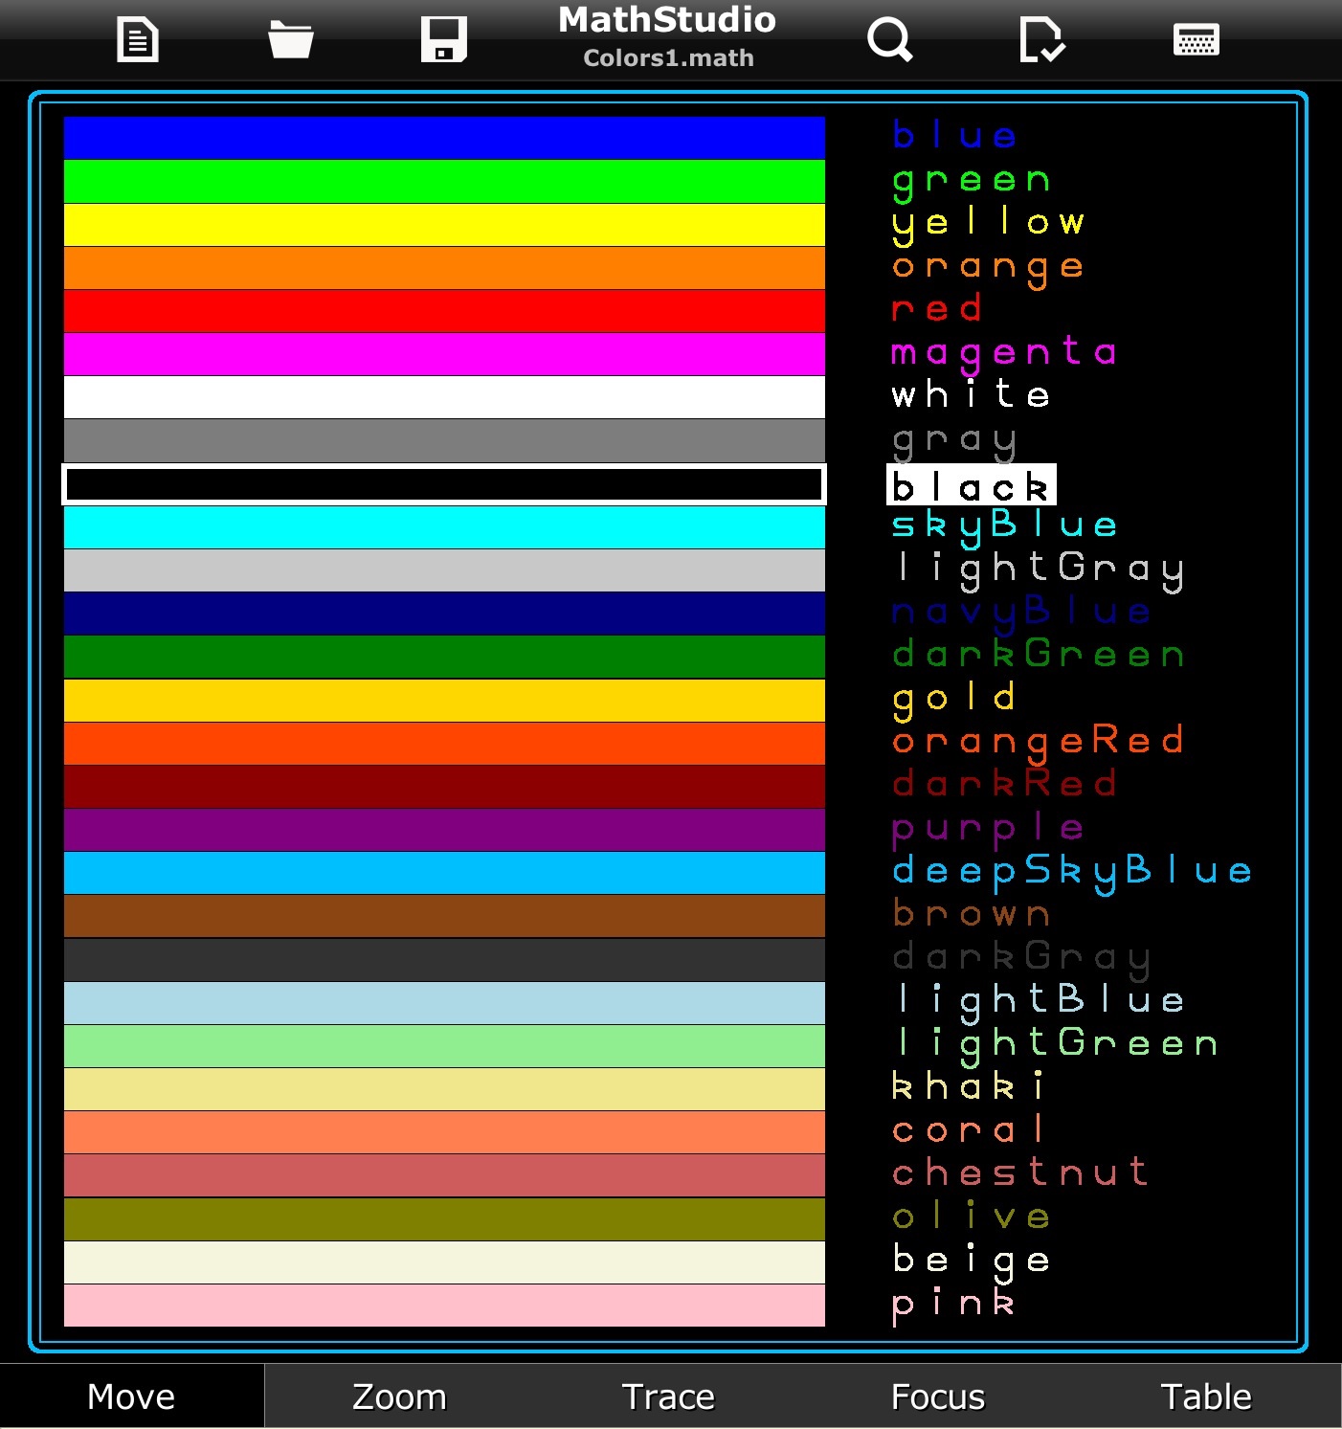Click the magenta color bar
1342x1429 pixels.
(444, 354)
